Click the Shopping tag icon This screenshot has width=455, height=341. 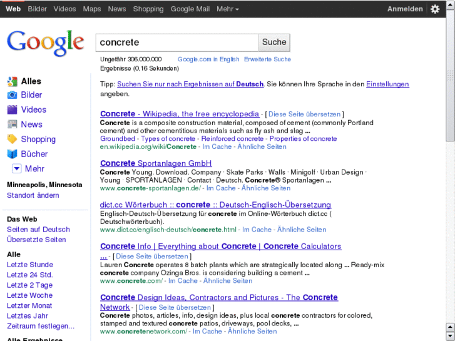click(12, 139)
